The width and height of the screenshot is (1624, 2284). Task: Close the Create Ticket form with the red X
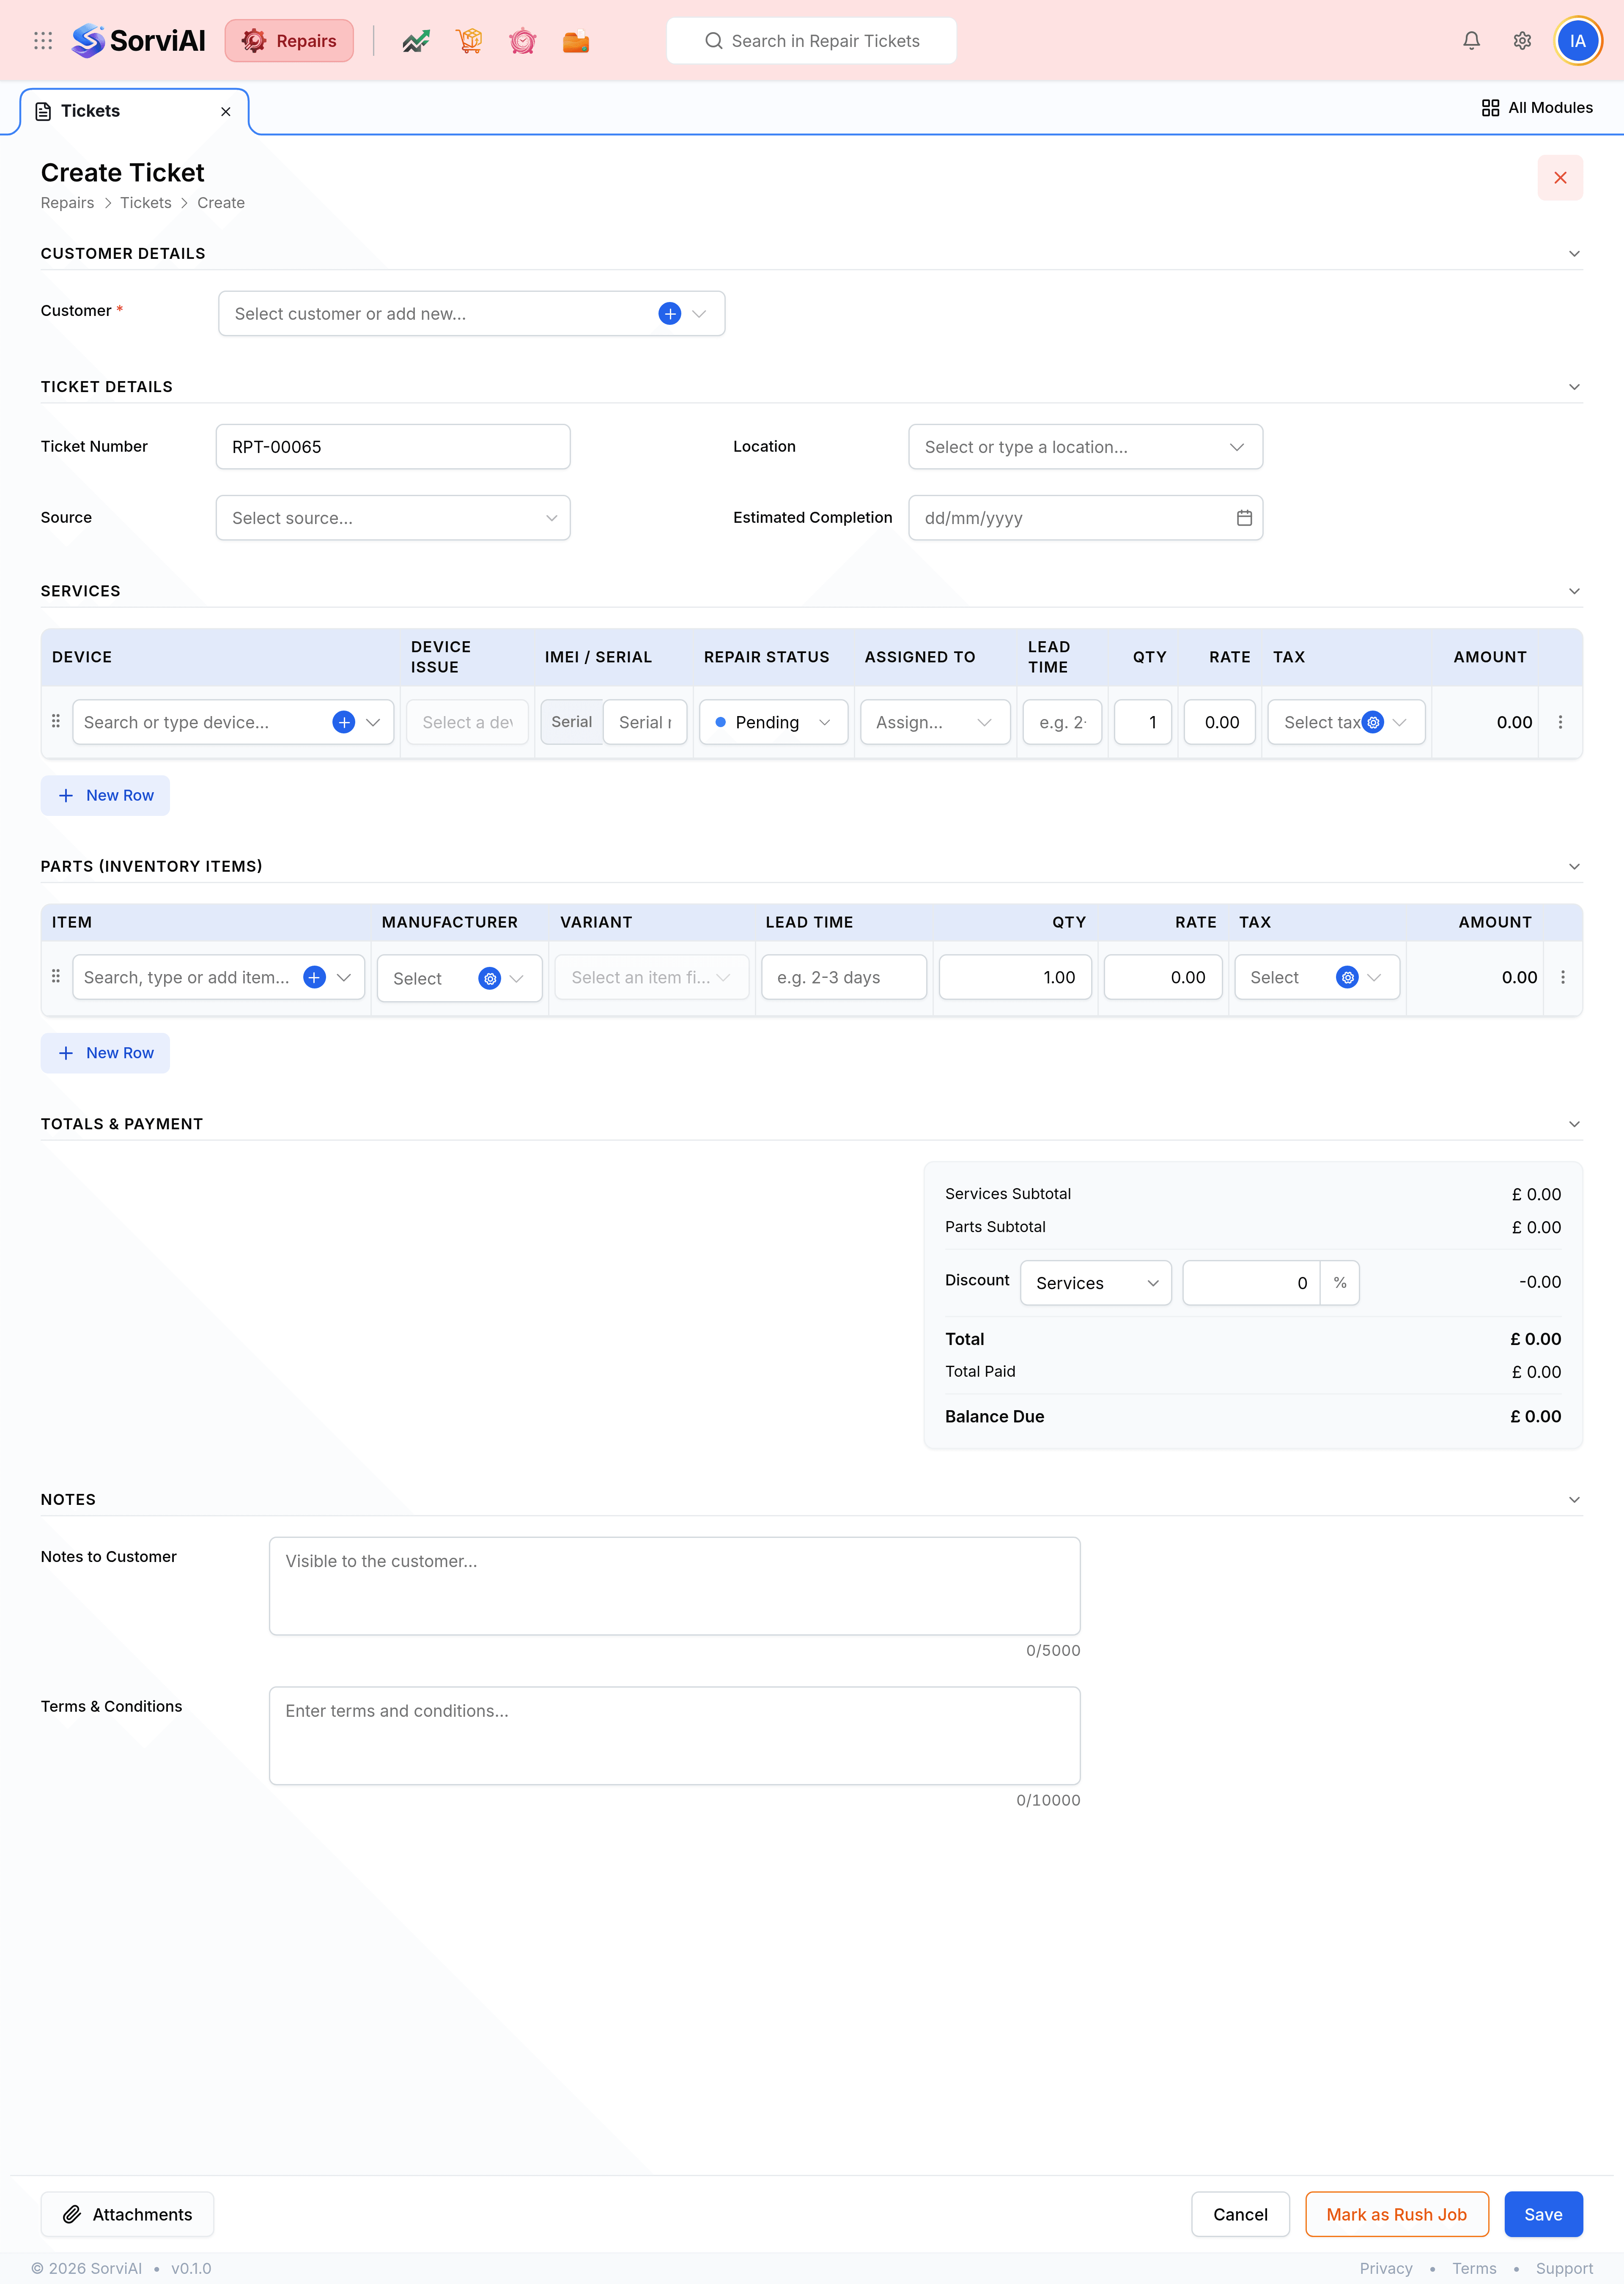(1560, 178)
